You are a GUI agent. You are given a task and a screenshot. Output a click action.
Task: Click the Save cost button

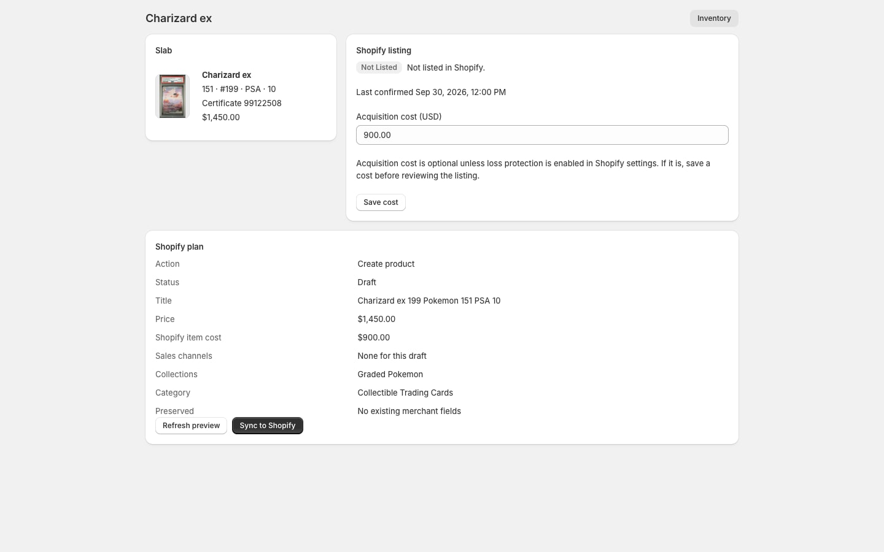pos(381,202)
